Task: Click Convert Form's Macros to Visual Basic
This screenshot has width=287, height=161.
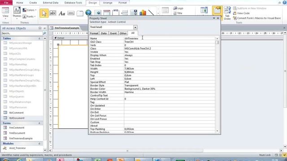Action: 257,18
